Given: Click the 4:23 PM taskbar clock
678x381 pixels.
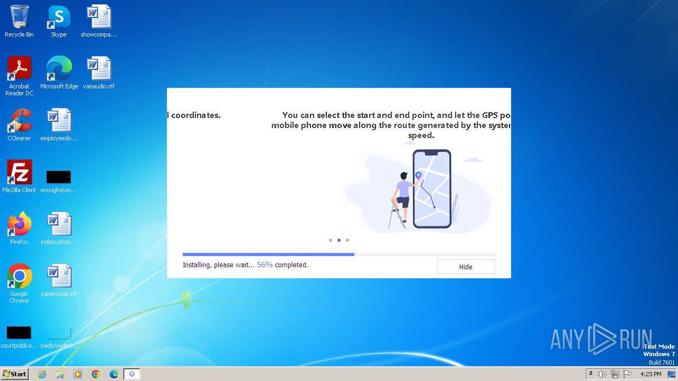Looking at the screenshot, I should pyautogui.click(x=651, y=374).
